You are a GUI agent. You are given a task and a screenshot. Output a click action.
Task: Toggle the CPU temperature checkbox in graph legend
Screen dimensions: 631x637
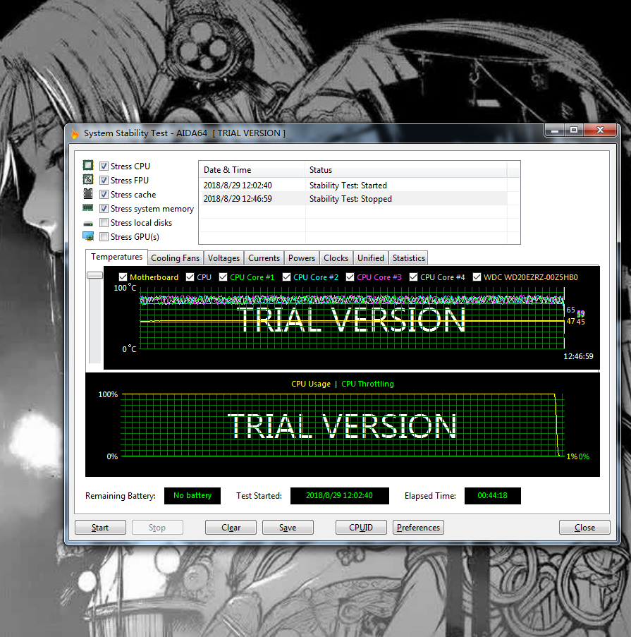(190, 277)
